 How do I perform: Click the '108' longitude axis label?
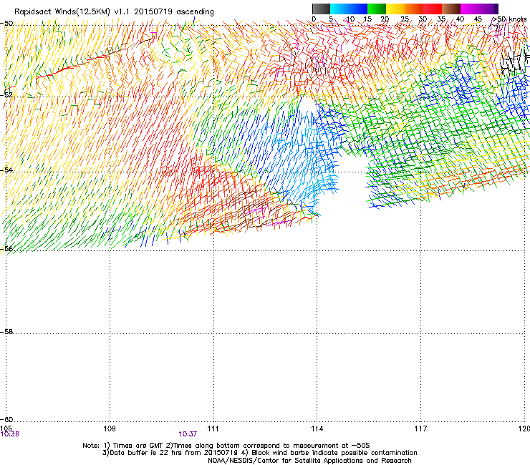[110, 429]
